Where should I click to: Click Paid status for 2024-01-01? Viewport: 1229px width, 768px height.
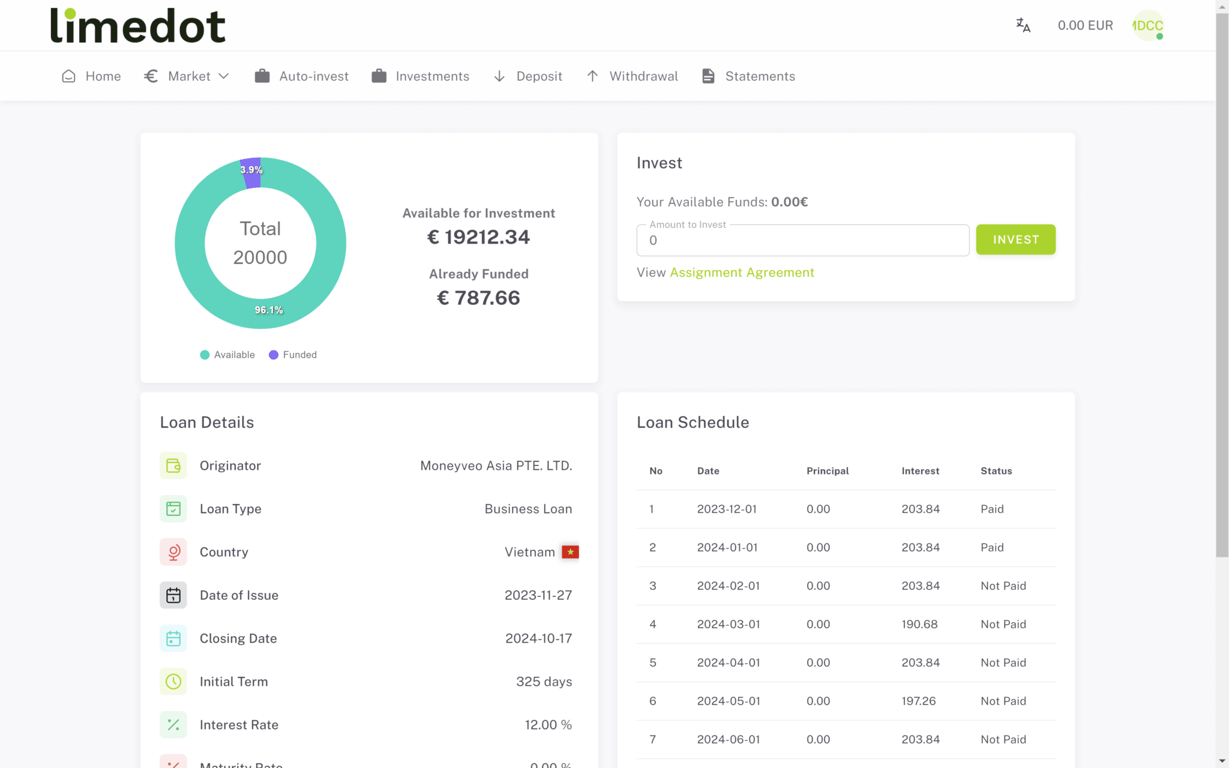(x=992, y=547)
